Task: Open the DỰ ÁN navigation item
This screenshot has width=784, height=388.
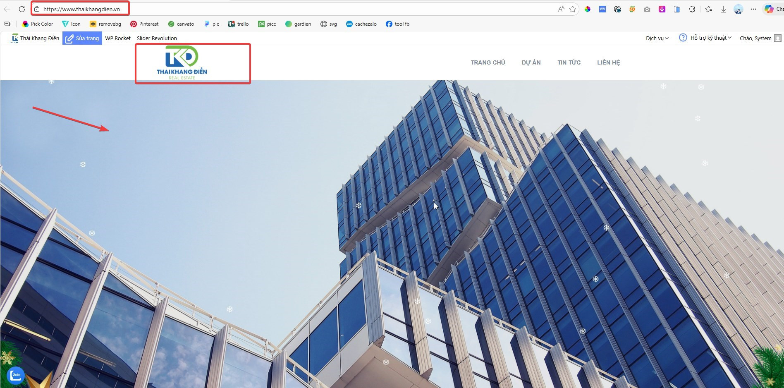Action: pyautogui.click(x=531, y=62)
